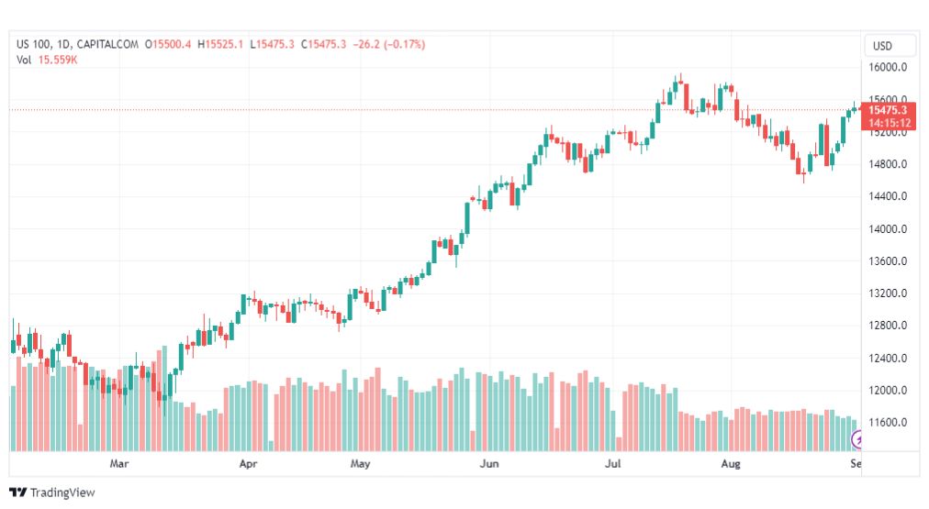The height and width of the screenshot is (509, 929).
Task: Click the Jun label on time axis
Action: tap(489, 464)
